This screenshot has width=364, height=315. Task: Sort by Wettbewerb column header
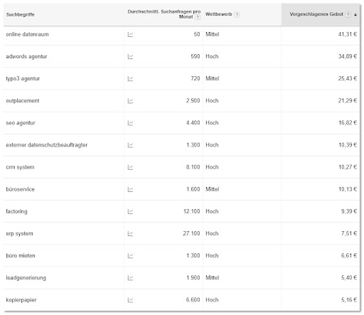[219, 14]
